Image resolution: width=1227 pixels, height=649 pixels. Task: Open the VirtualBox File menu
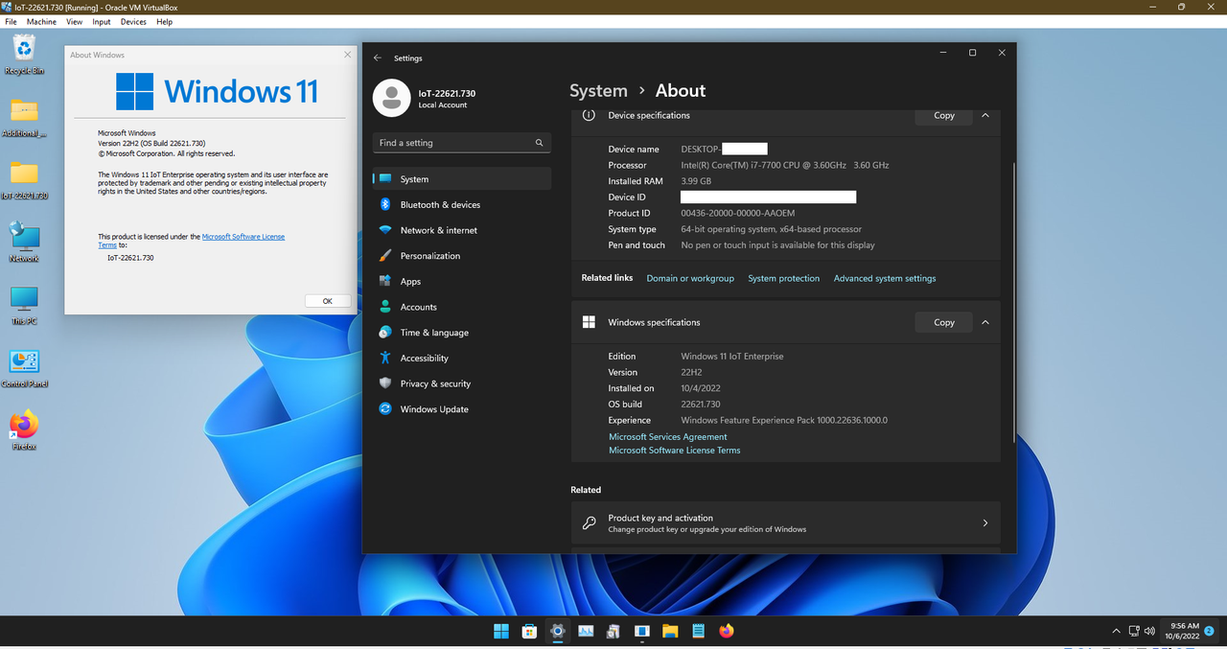pyautogui.click(x=12, y=21)
